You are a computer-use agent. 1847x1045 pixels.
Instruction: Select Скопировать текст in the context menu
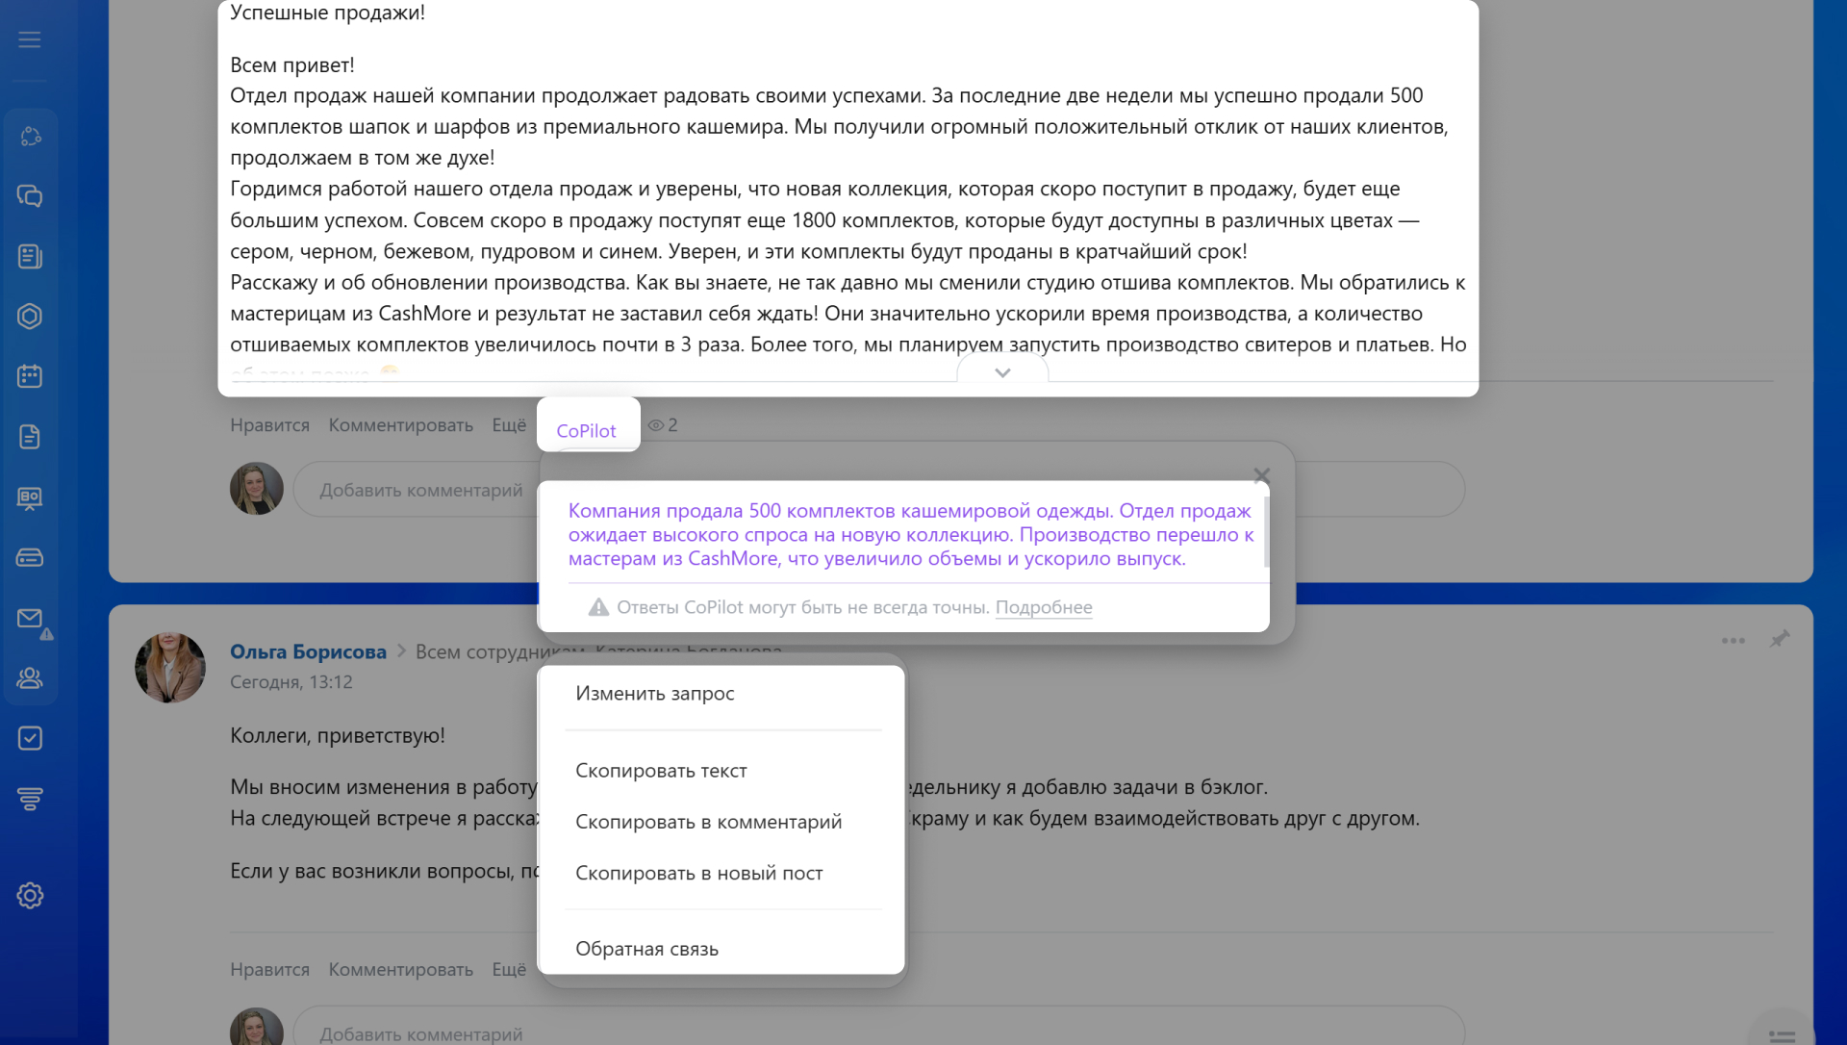click(x=661, y=771)
